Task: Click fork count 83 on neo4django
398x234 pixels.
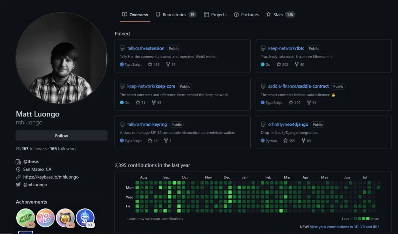Action: 306,141
